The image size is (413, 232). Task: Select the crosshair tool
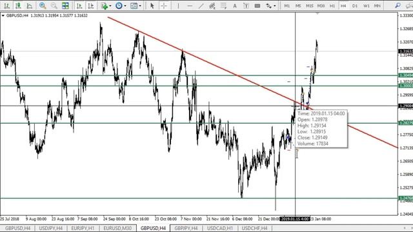164,6
